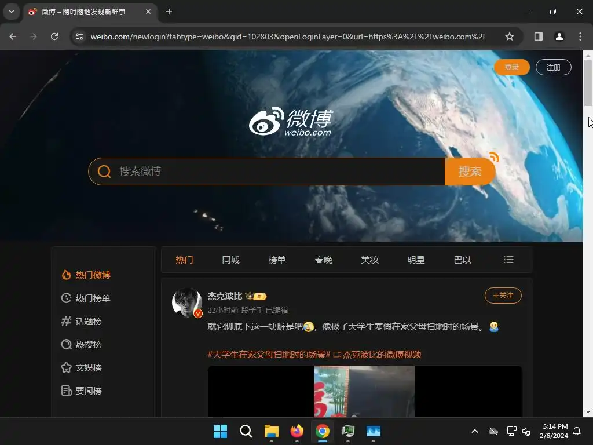The height and width of the screenshot is (445, 593).
Task: Open Chrome three-dot menu
Action: [580, 37]
